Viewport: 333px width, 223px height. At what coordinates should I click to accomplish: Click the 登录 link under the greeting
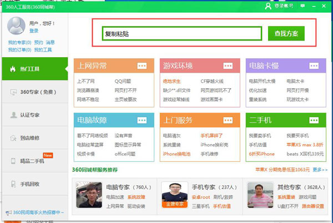tap(34, 31)
